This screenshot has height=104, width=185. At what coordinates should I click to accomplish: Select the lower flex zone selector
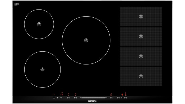[x=126, y=97]
